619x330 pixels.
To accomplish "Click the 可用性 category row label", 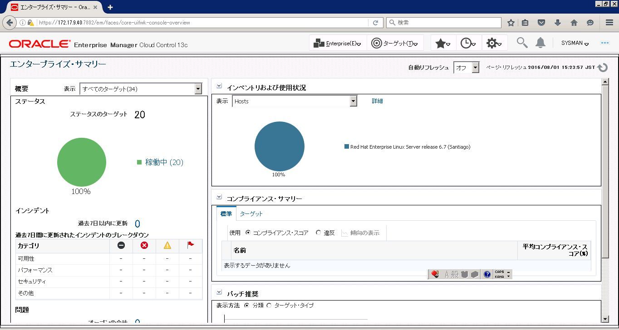I will click(x=26, y=259).
